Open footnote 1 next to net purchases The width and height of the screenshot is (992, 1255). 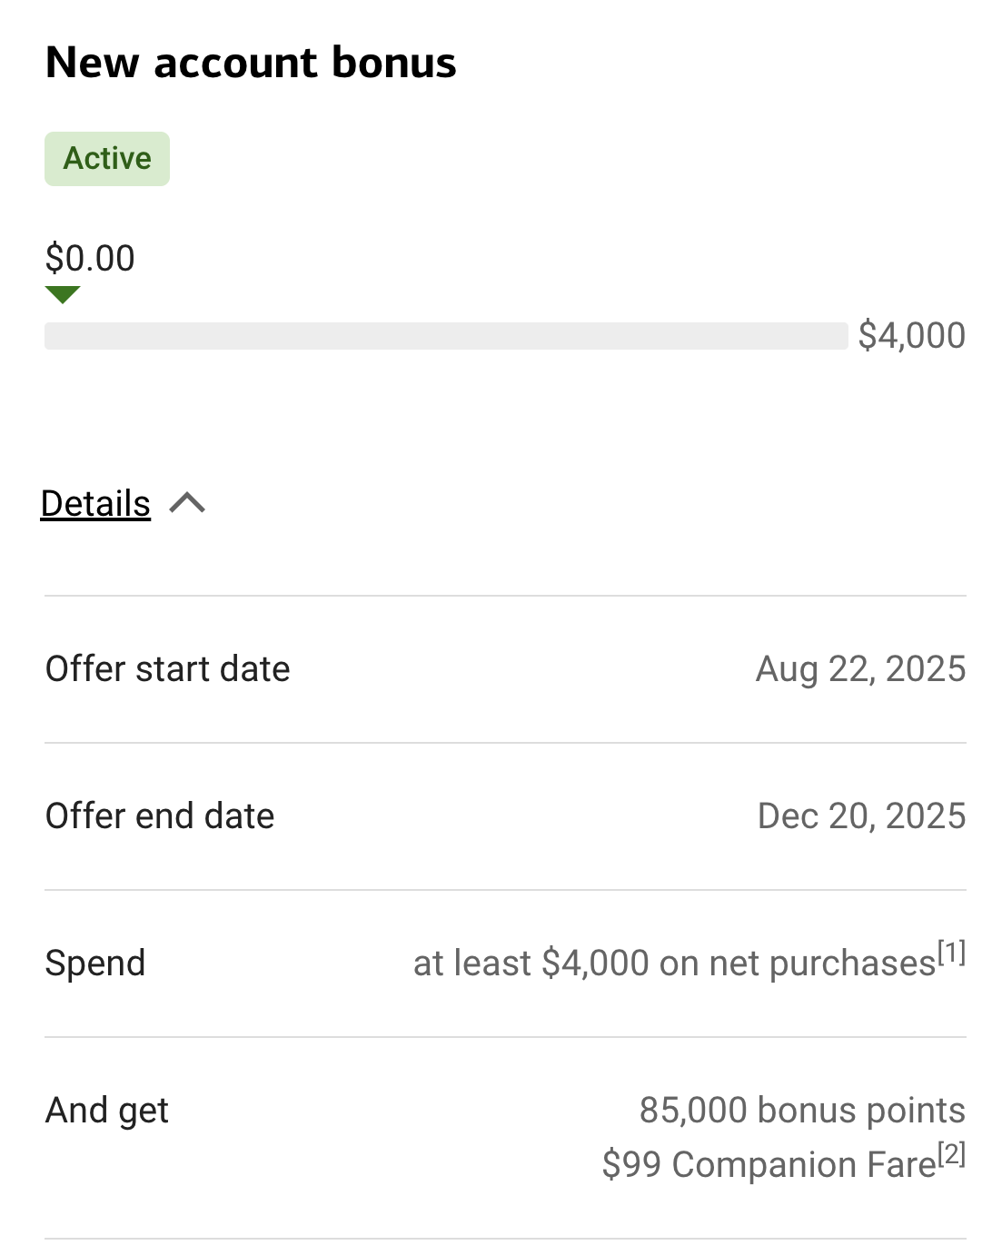952,953
